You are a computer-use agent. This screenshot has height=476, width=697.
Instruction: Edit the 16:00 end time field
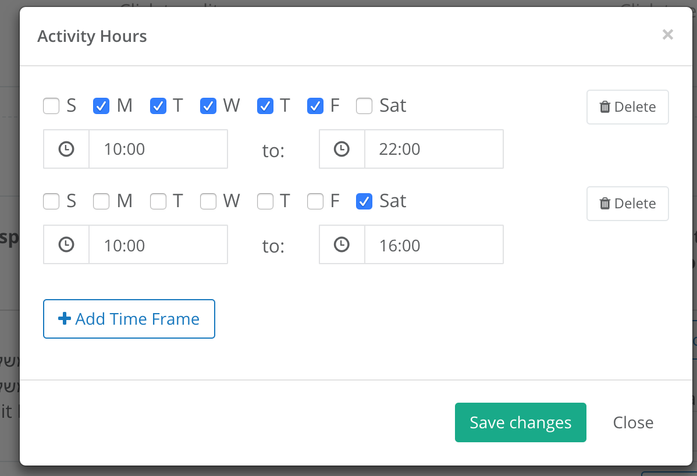click(434, 244)
